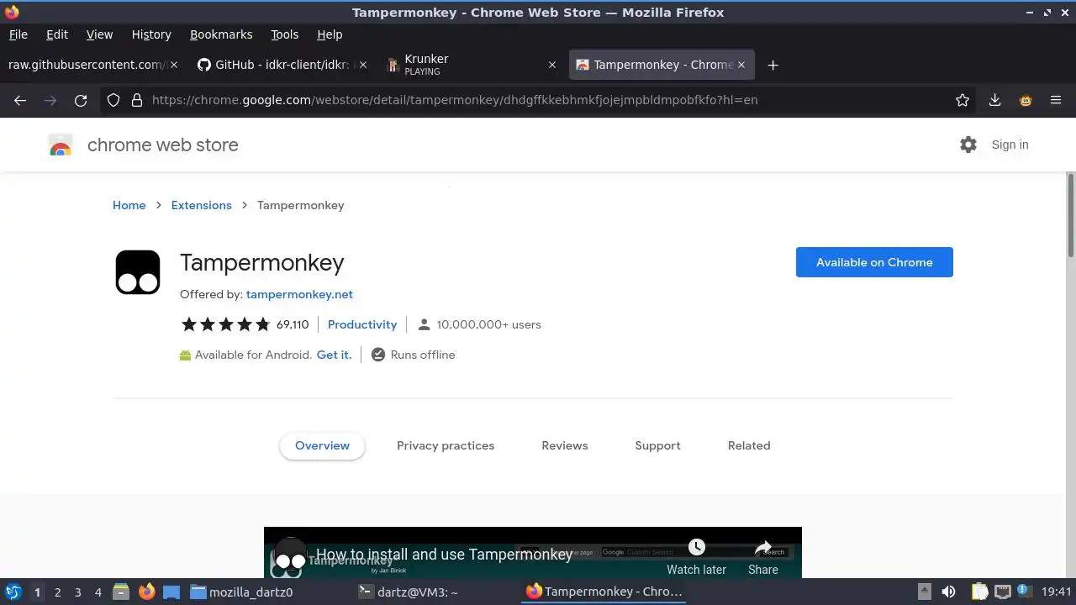Click the Get it. Android link
This screenshot has width=1076, height=605.
[334, 355]
